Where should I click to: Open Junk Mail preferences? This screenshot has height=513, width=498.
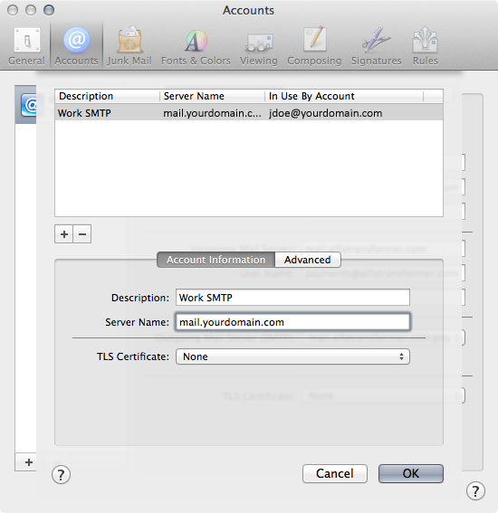pyautogui.click(x=129, y=46)
